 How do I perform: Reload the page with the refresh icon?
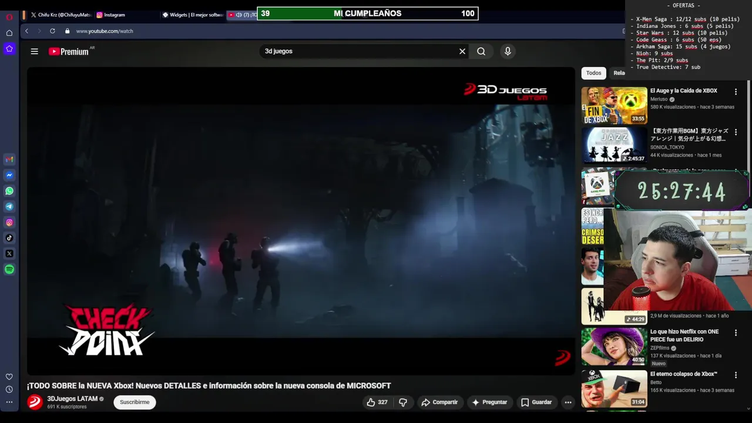point(52,31)
